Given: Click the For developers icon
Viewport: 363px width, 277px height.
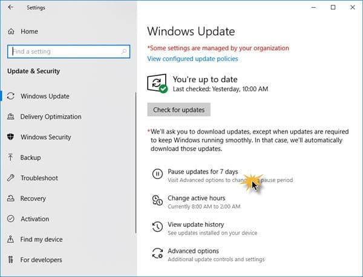Looking at the screenshot, I should [x=10, y=259].
